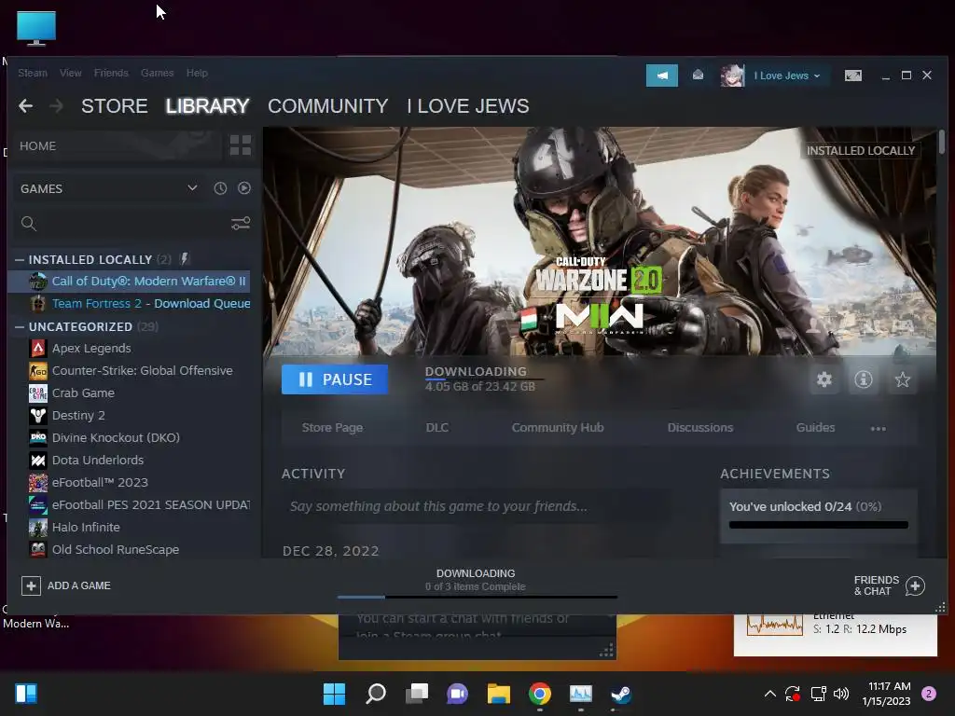The height and width of the screenshot is (716, 955).
Task: Pause the Modern Warfare II download
Action: pyautogui.click(x=335, y=379)
